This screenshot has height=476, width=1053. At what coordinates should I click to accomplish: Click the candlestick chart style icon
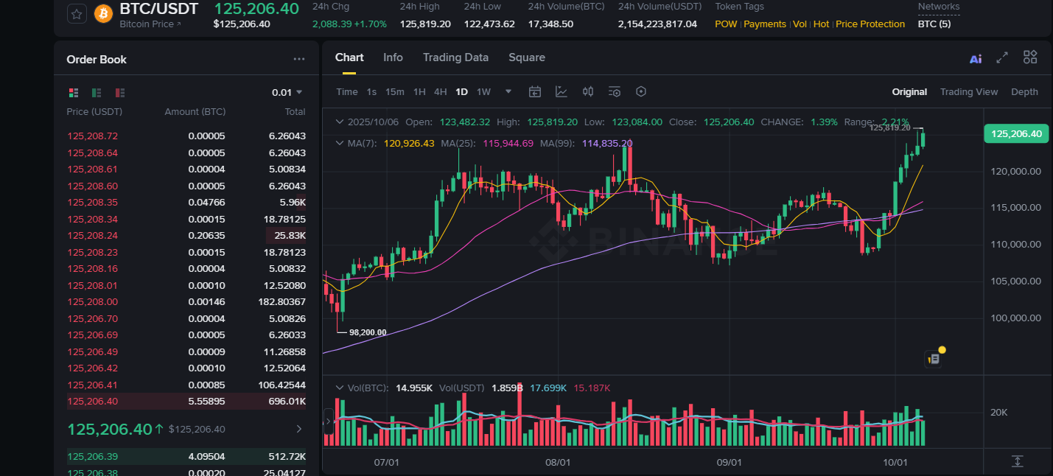587,91
